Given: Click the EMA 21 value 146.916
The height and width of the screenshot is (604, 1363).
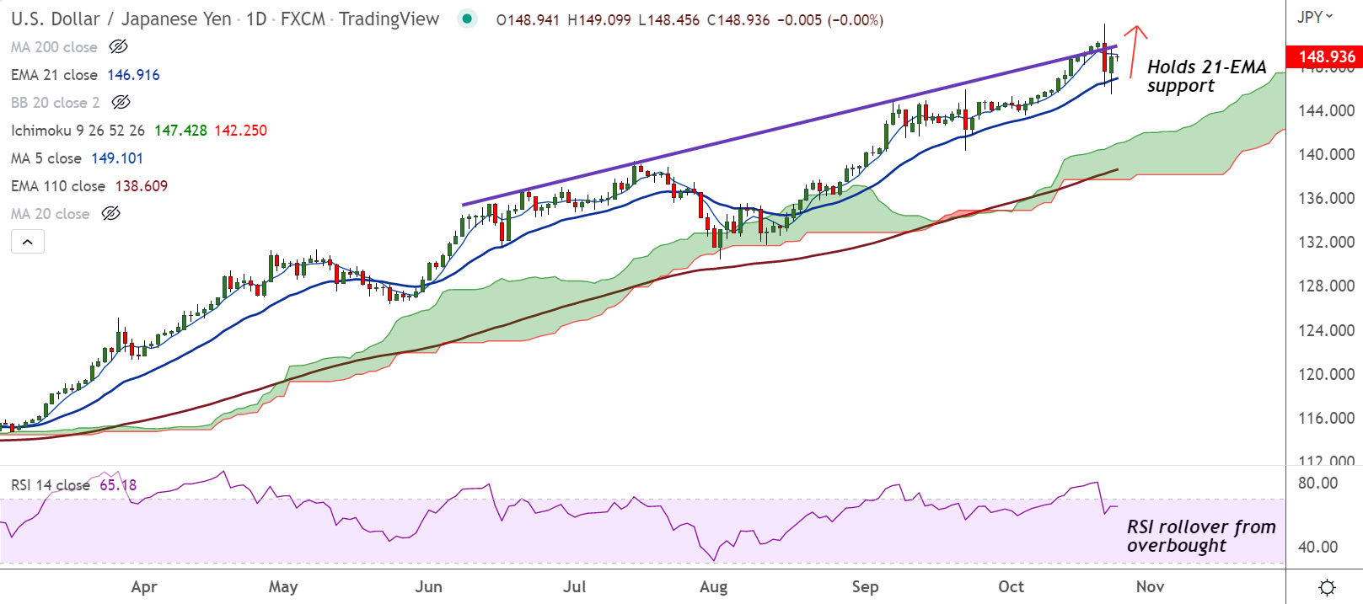Looking at the screenshot, I should [x=133, y=75].
